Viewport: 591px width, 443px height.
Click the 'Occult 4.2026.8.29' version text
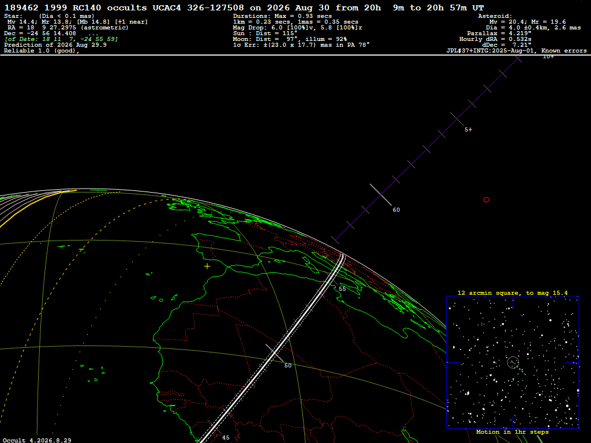[37, 440]
